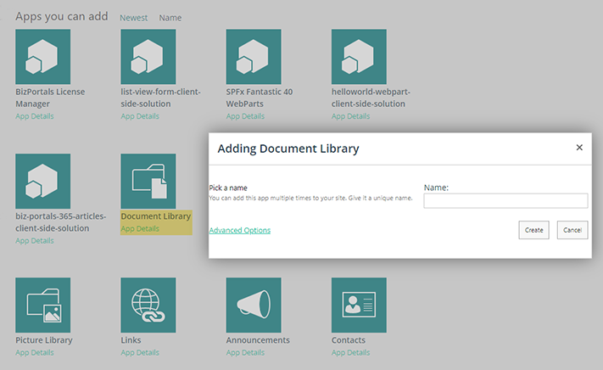Click the Adding Document Library dialog title
Screen dimensions: 603x370
pos(288,149)
